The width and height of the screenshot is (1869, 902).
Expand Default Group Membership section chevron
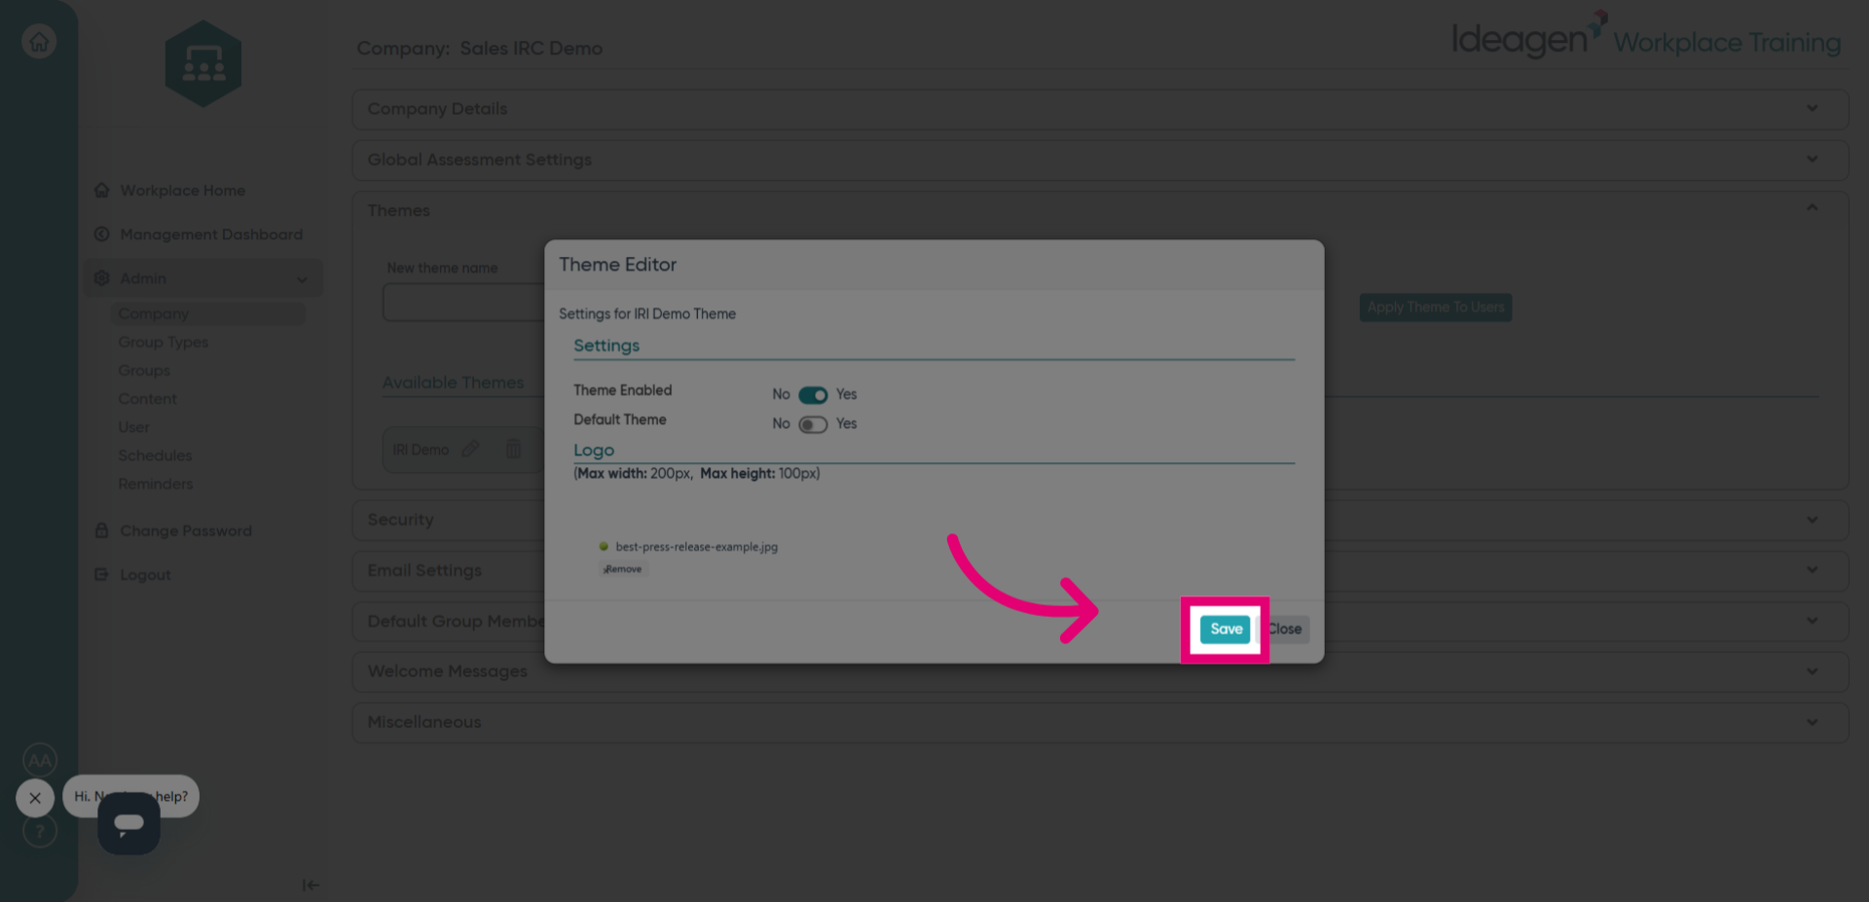1812,621
